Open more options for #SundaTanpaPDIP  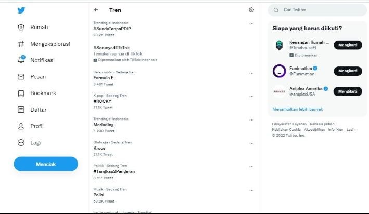pyautogui.click(x=251, y=24)
